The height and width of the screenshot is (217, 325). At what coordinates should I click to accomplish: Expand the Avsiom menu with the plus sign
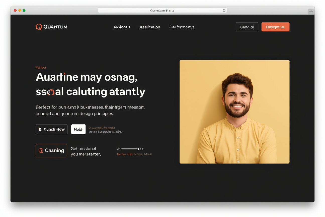(x=122, y=27)
